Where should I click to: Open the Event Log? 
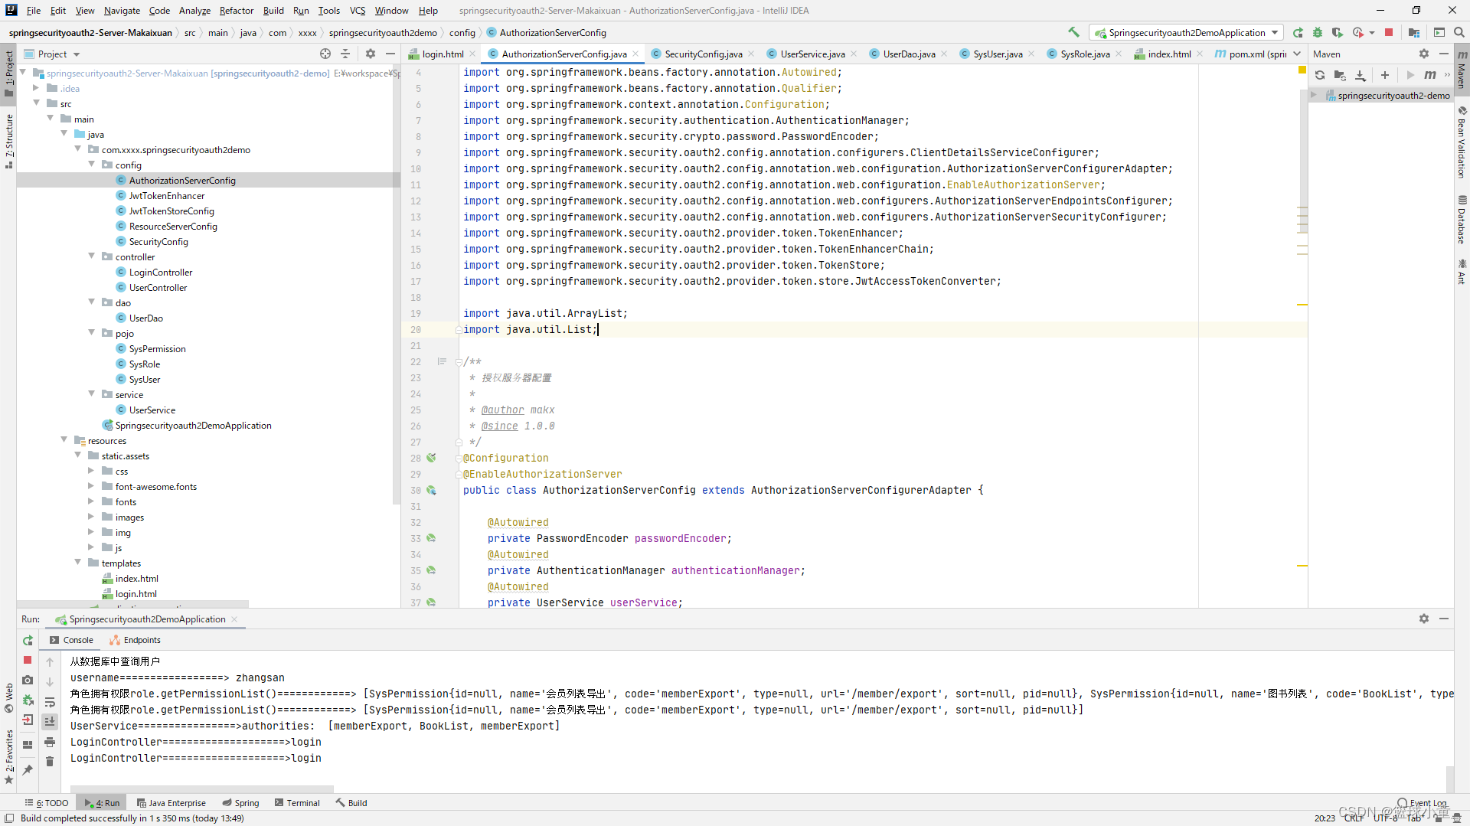[x=1423, y=803]
